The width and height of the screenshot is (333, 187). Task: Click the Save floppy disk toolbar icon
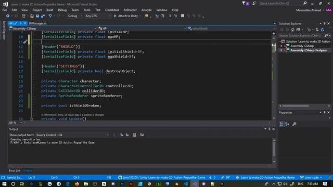tap(37, 16)
